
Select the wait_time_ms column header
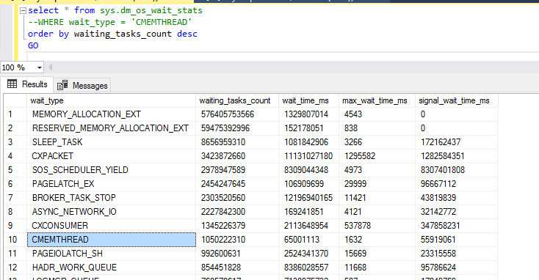point(308,100)
